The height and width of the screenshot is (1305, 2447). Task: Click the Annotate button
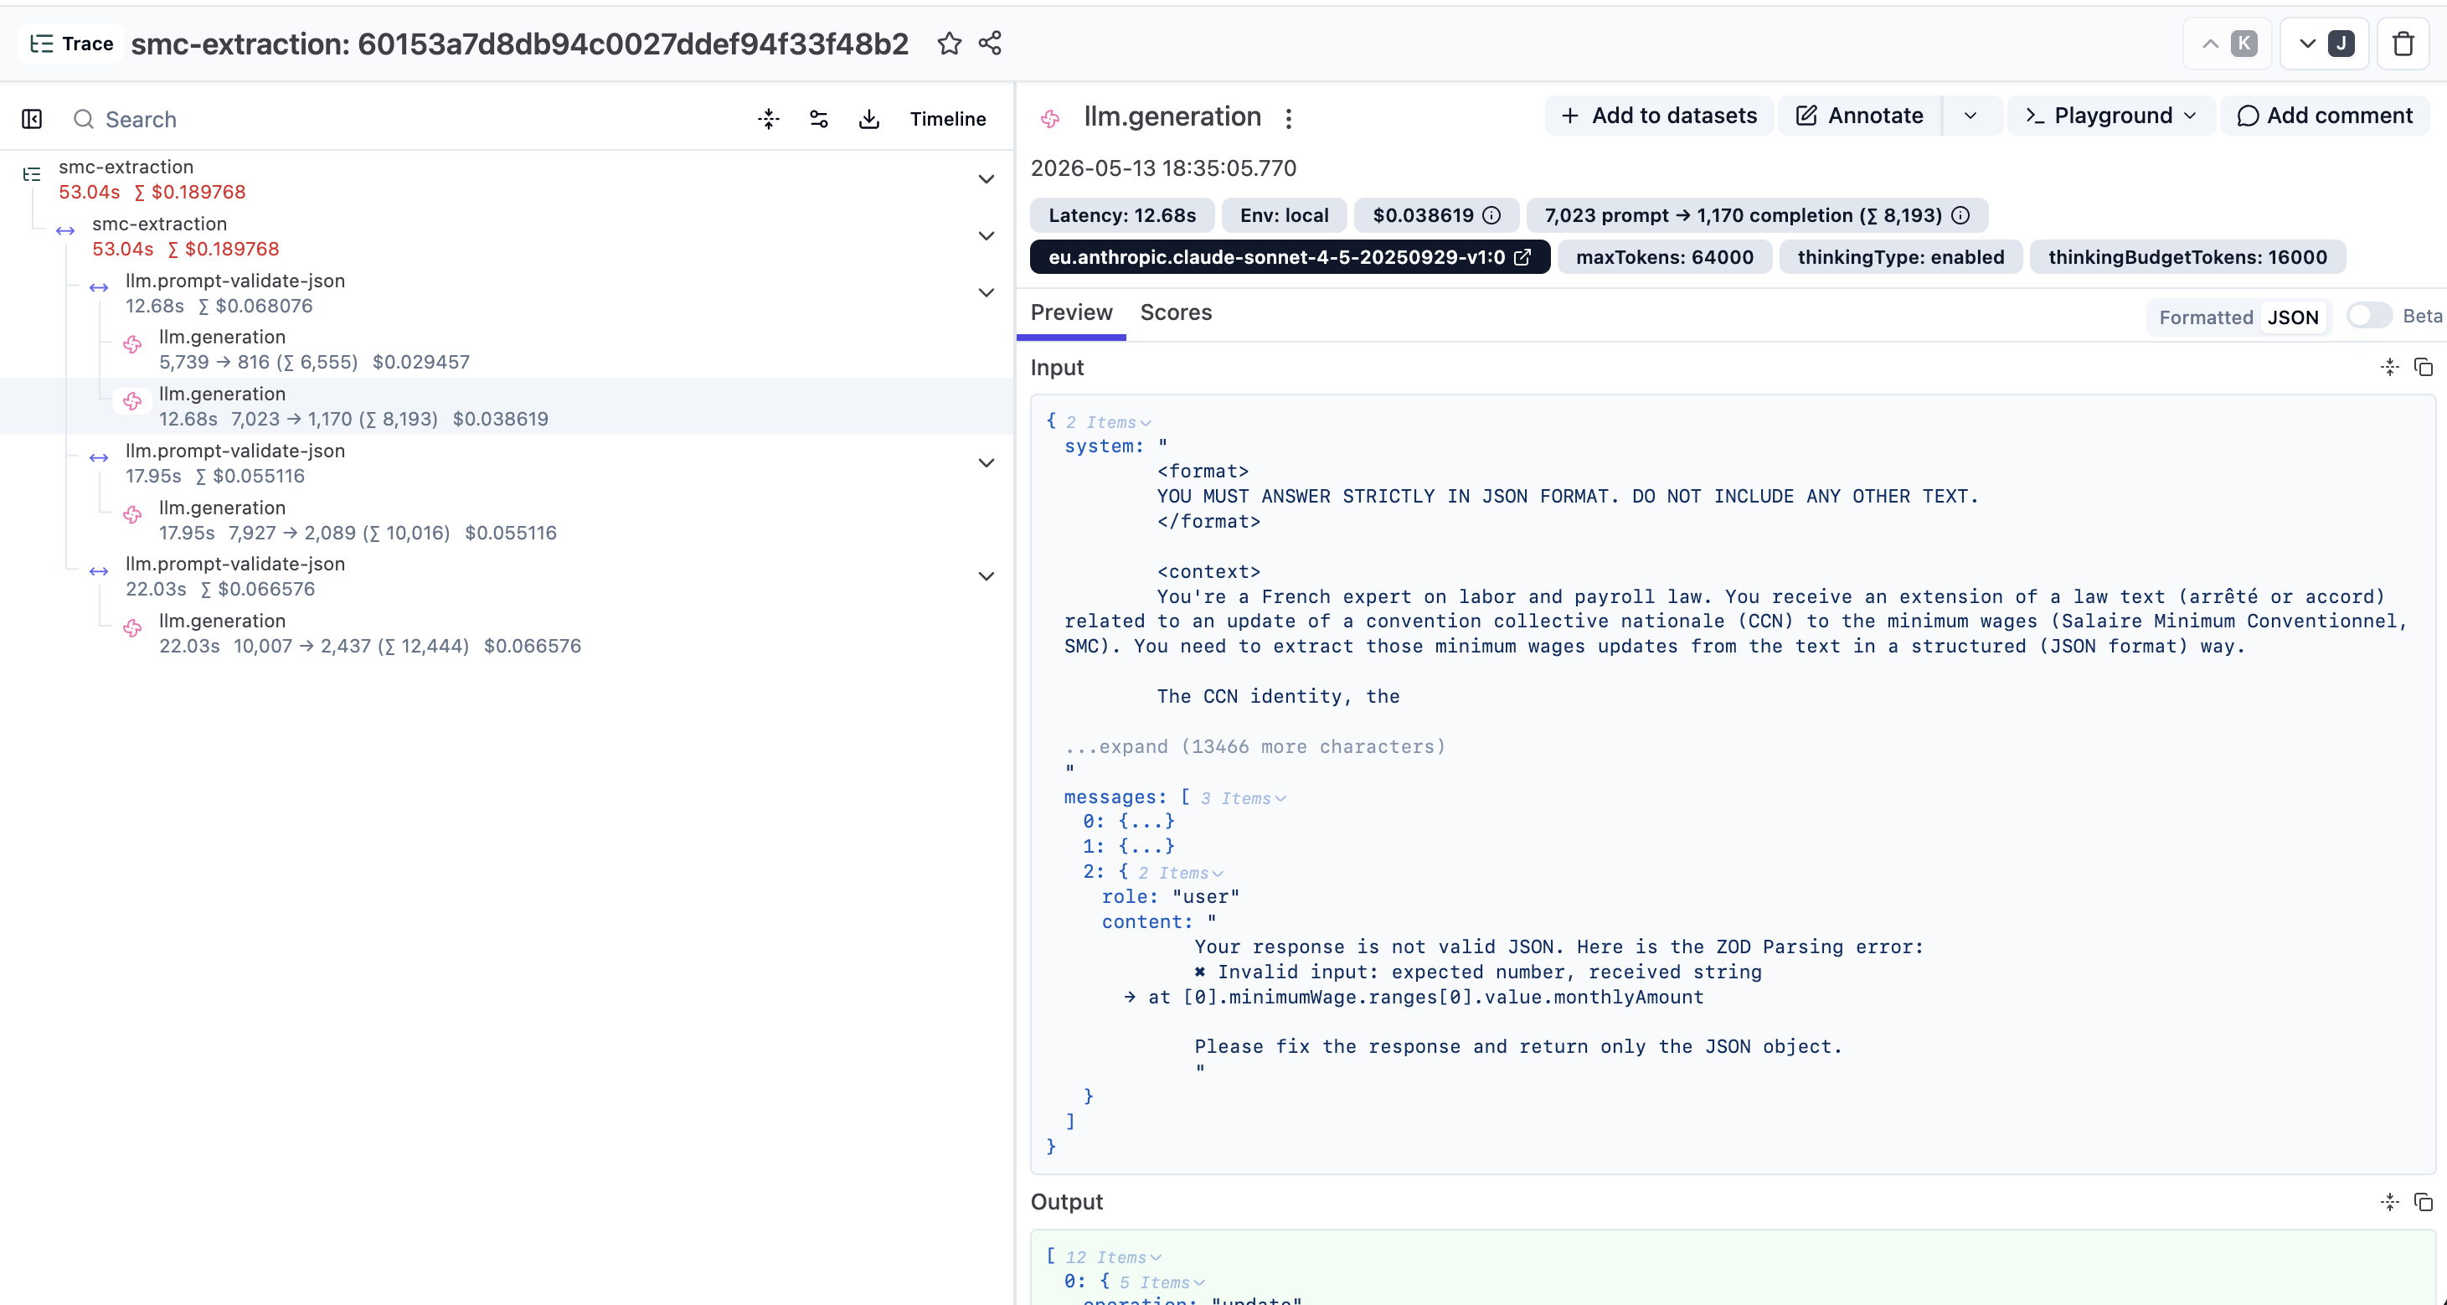(x=1859, y=116)
